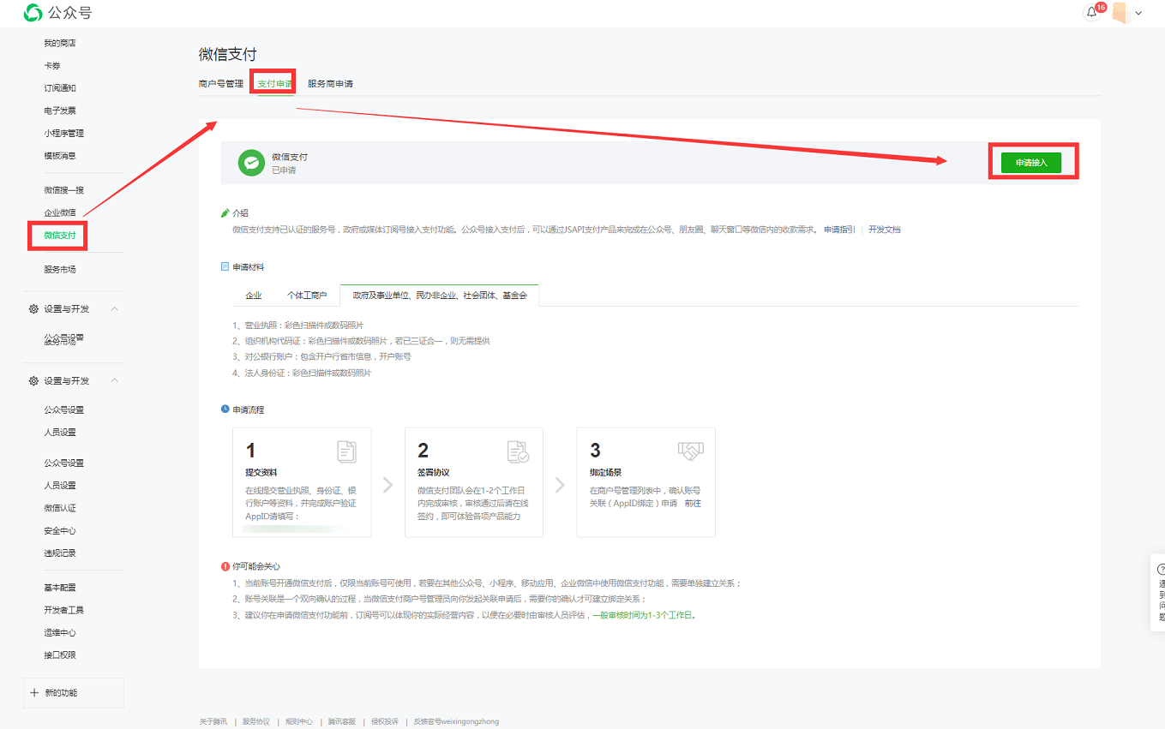The height and width of the screenshot is (729, 1165).
Task: Click the 签署协议 step title
Action: (x=434, y=473)
